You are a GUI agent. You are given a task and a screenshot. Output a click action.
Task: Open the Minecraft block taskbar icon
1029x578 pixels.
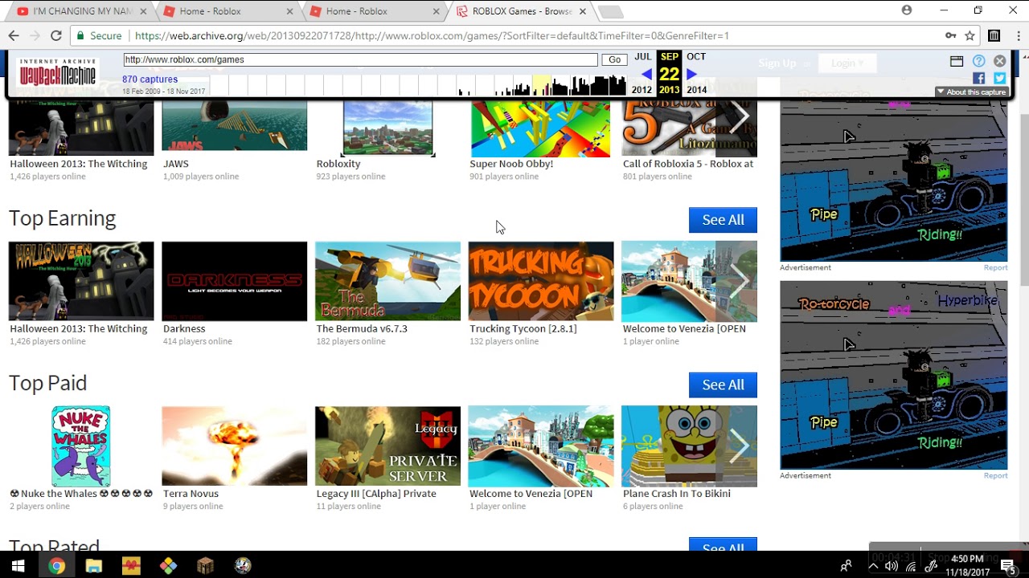[206, 565]
